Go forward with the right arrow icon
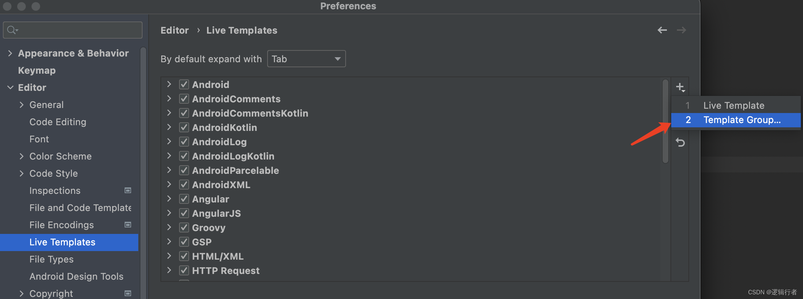This screenshot has width=803, height=299. click(x=682, y=30)
